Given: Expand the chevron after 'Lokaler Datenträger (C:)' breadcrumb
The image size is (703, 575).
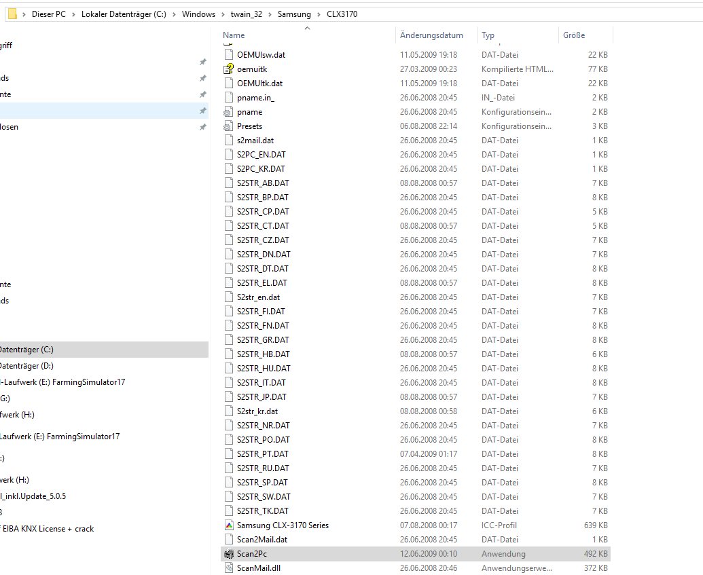Looking at the screenshot, I should pyautogui.click(x=174, y=14).
